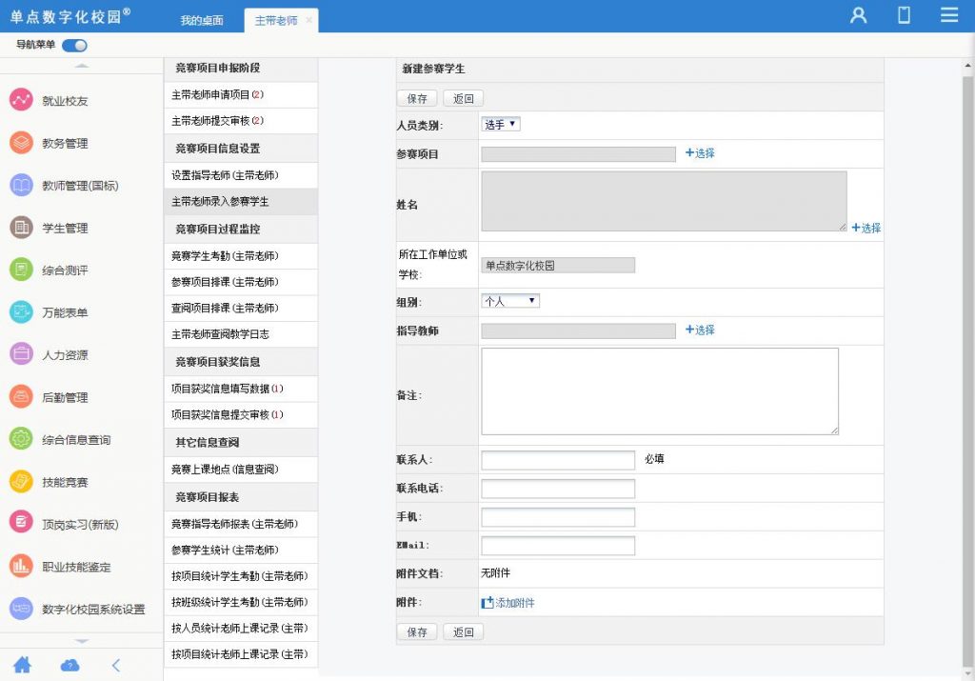
Task: Open 主带老师录入参赛学生 menu item
Action: (x=241, y=202)
